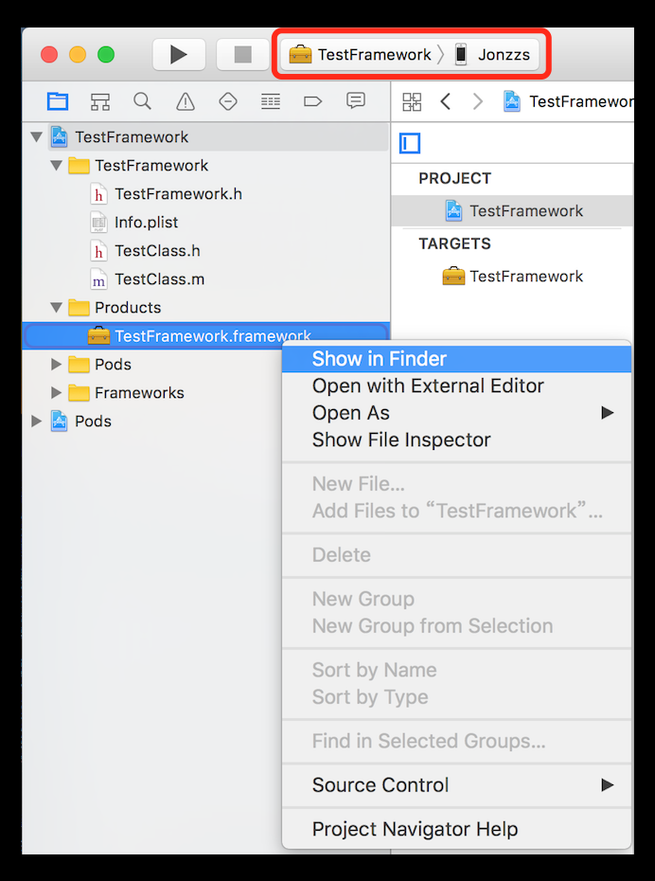Choose Show in Finder from context menu
This screenshot has width=655, height=881.
380,359
